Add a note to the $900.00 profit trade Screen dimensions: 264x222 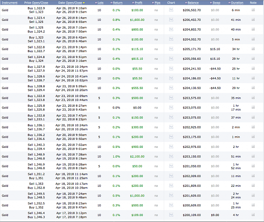pyautogui.click(x=253, y=147)
